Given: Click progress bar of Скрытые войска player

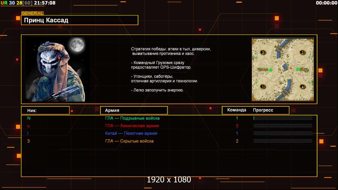Looking at the screenshot, I should (283, 141).
